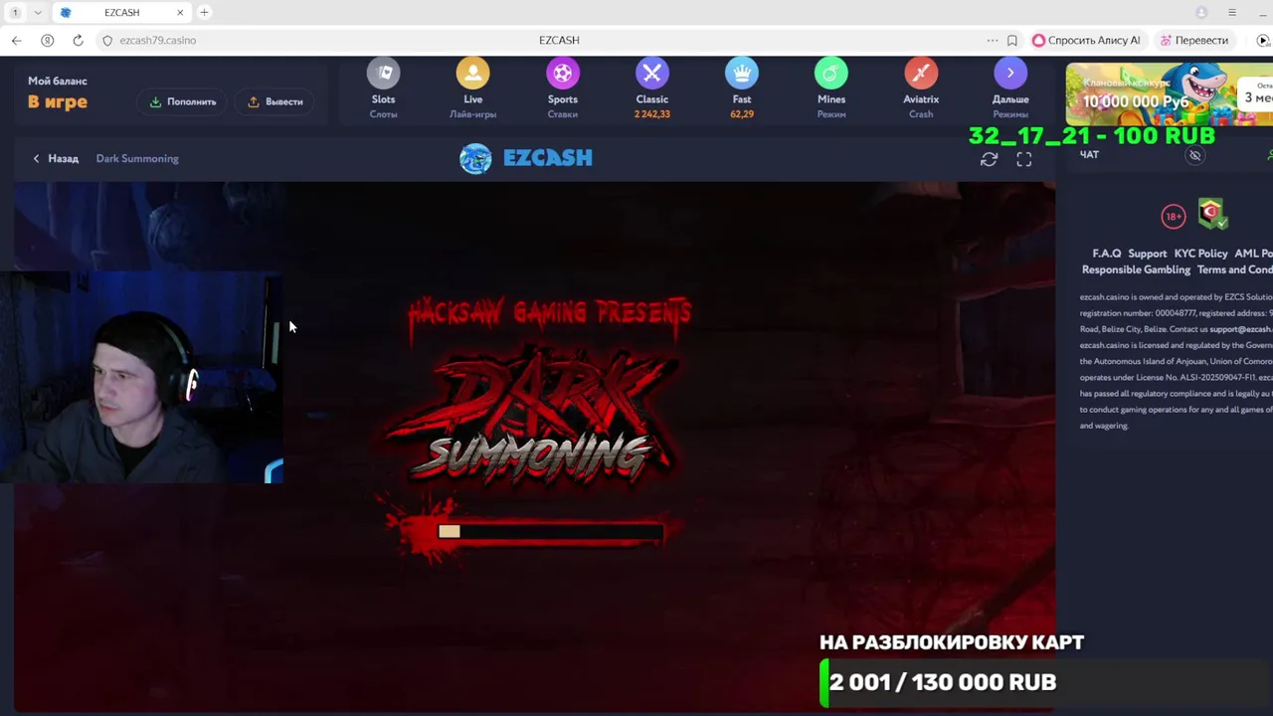Viewport: 1273px width, 716px height.
Task: Open the clan contest 10 000 000 Руб banner
Action: [x=1169, y=92]
